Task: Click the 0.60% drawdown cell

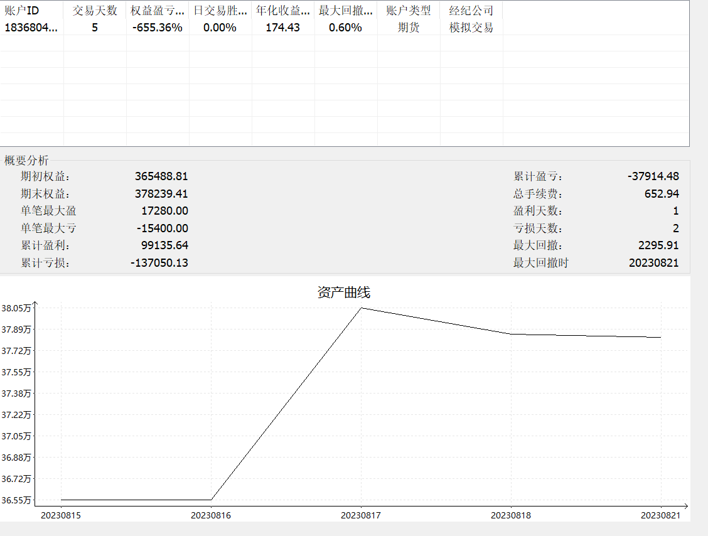Action: point(345,28)
